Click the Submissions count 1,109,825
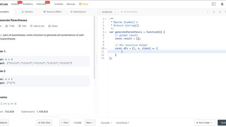The height and width of the screenshot is (127, 226). tap(42, 112)
